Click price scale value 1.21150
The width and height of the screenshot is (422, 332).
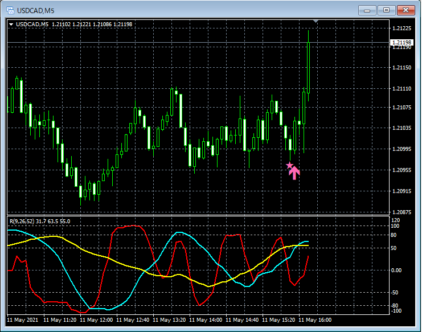pyautogui.click(x=402, y=68)
